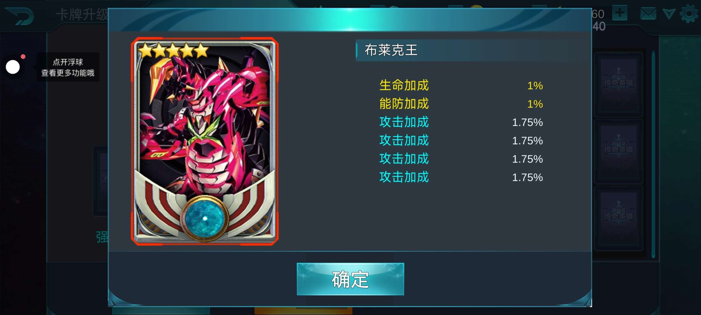701x315 pixels.
Task: Tap the back arrow icon
Action: coord(20,16)
